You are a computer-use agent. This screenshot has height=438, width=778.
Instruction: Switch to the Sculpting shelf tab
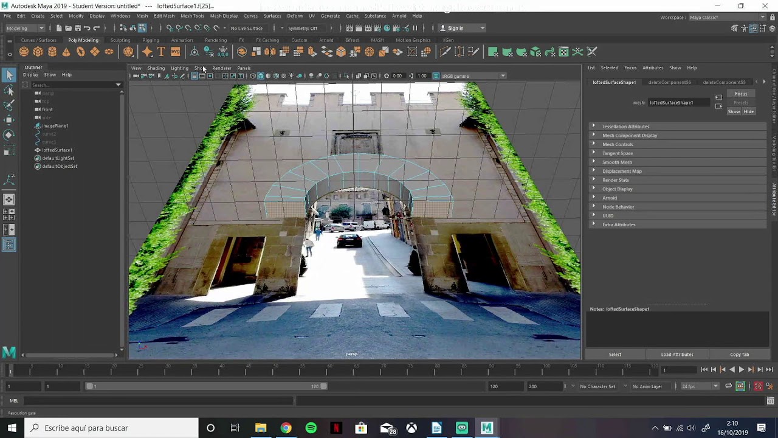coord(120,40)
